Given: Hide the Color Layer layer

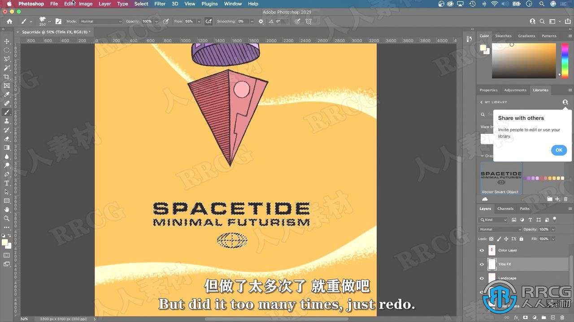Looking at the screenshot, I should point(482,250).
